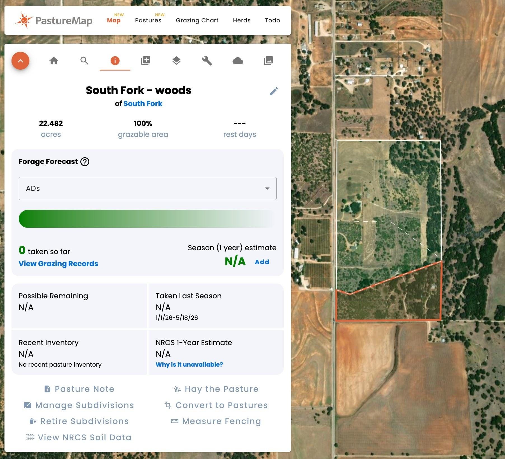Open View NRCS Soil Data
505x459 pixels.
pos(79,437)
